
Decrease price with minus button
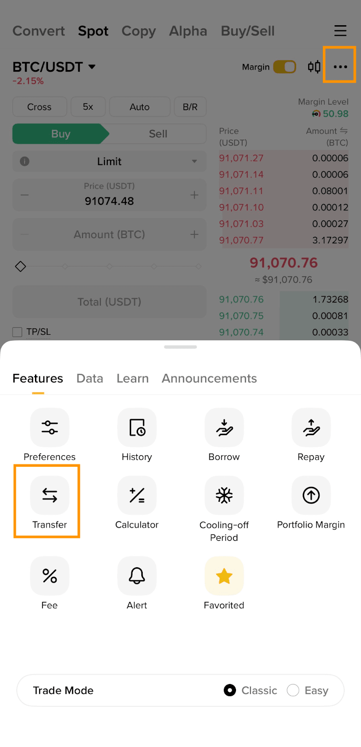coord(25,195)
